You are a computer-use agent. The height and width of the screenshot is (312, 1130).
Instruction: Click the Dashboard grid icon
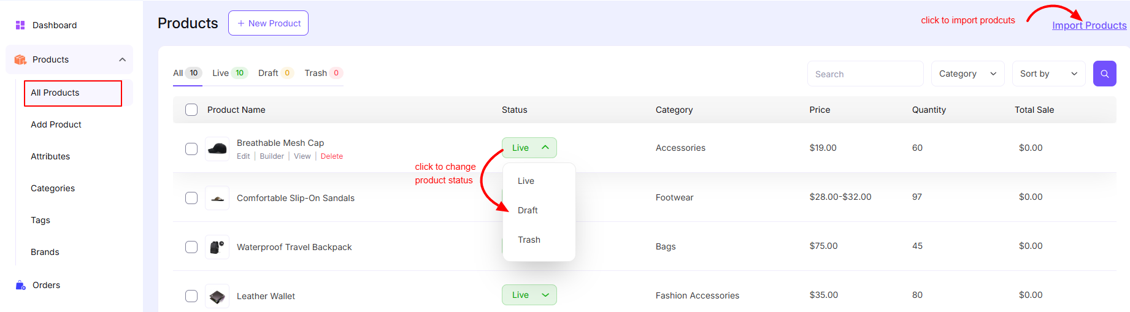(x=20, y=25)
